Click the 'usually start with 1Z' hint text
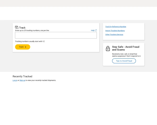This screenshot has height=125, width=157. tap(30, 41)
